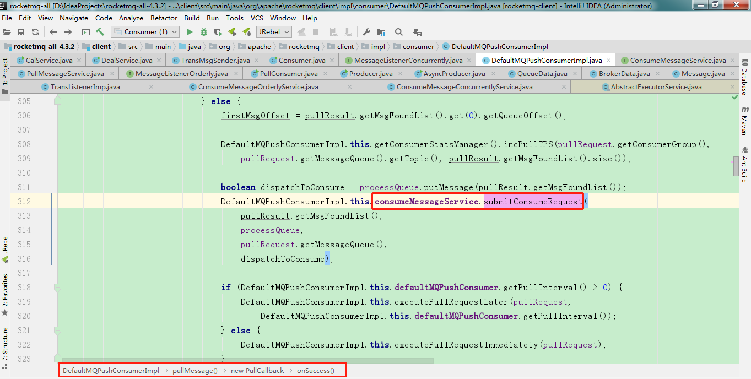This screenshot has height=379, width=751.
Task: Click the consumer folder in navigation bar
Action: [x=413, y=46]
